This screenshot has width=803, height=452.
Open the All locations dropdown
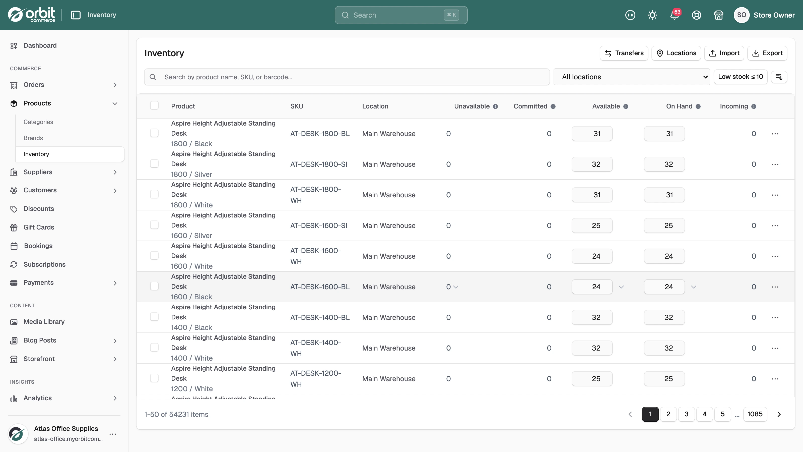point(632,77)
